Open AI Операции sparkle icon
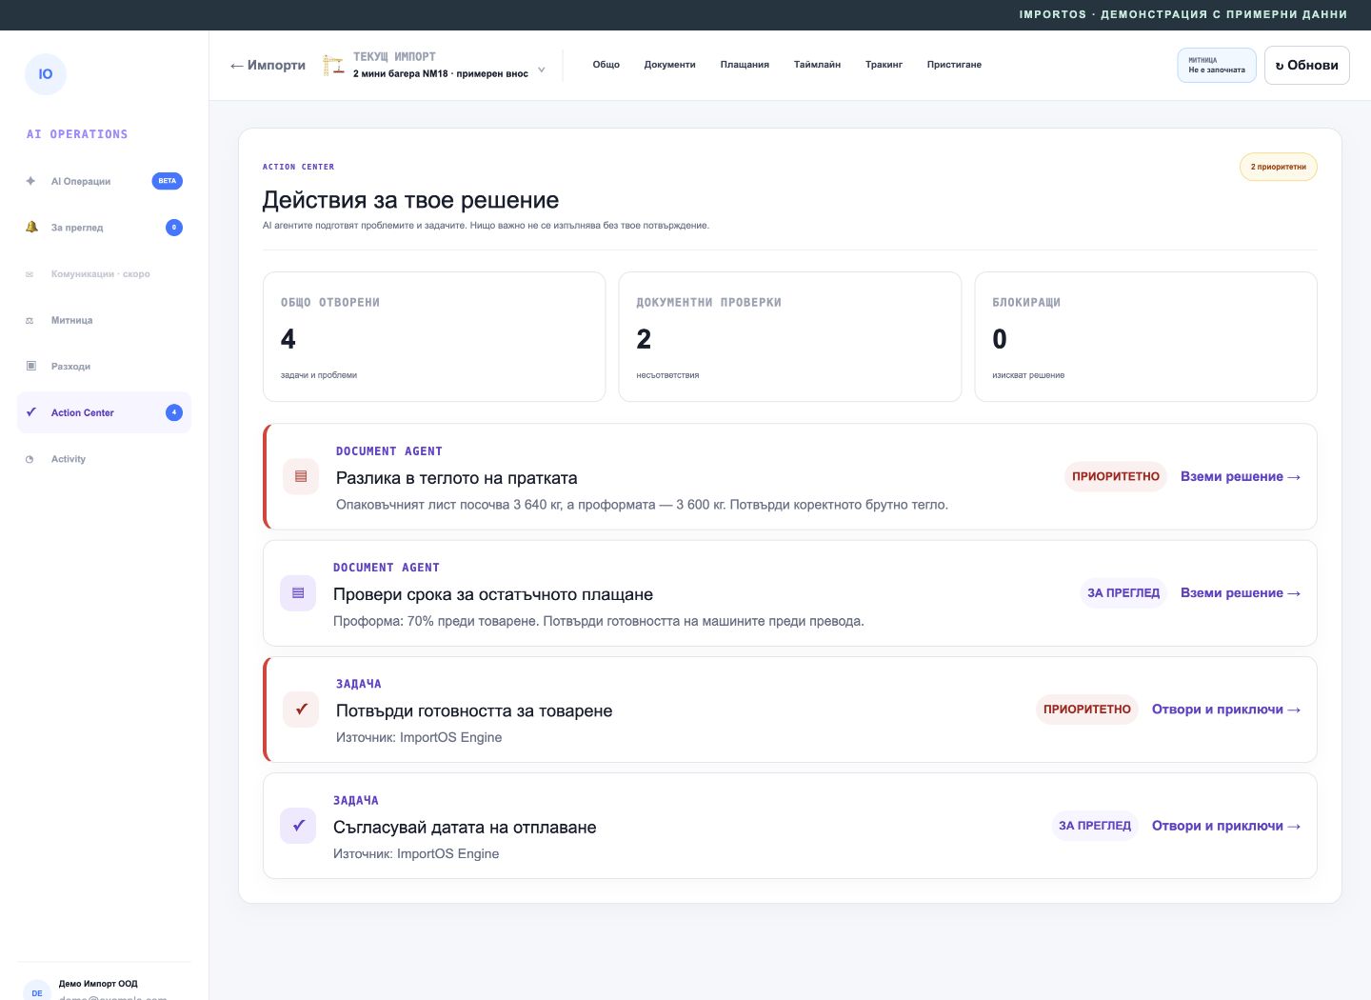Image resolution: width=1371 pixels, height=1000 pixels. [x=30, y=181]
